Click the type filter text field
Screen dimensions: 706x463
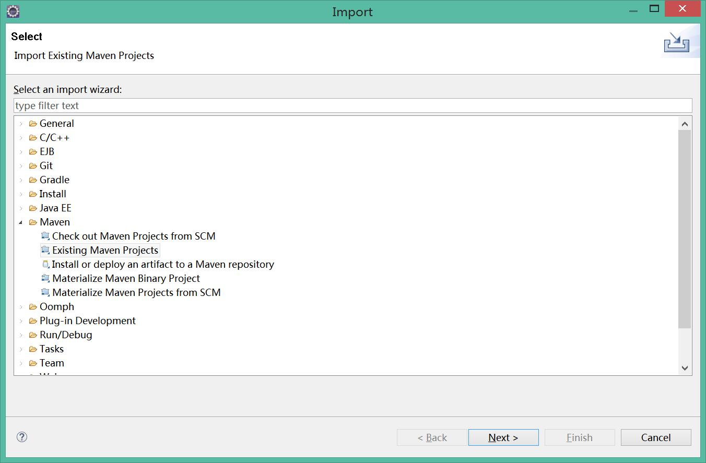click(x=353, y=105)
